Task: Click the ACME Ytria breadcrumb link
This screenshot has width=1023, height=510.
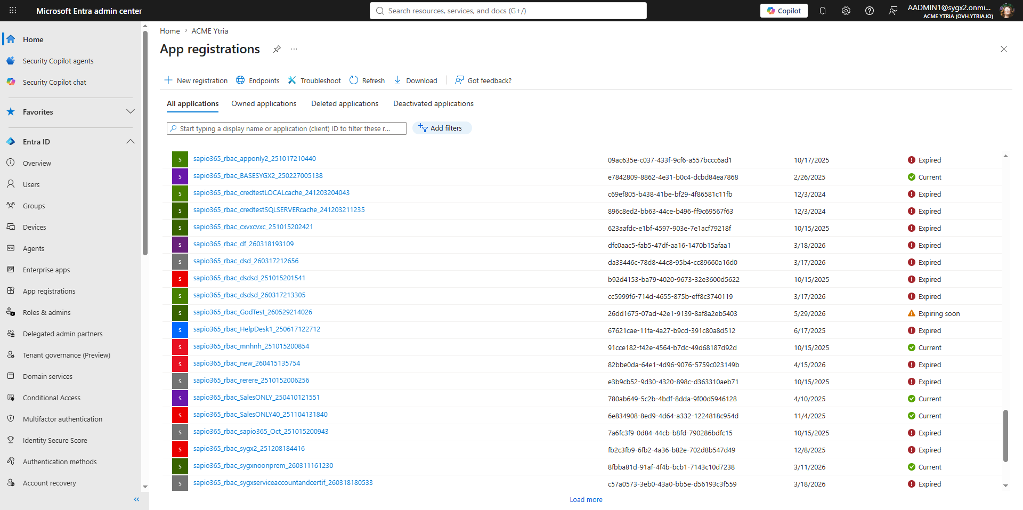Action: pos(210,31)
